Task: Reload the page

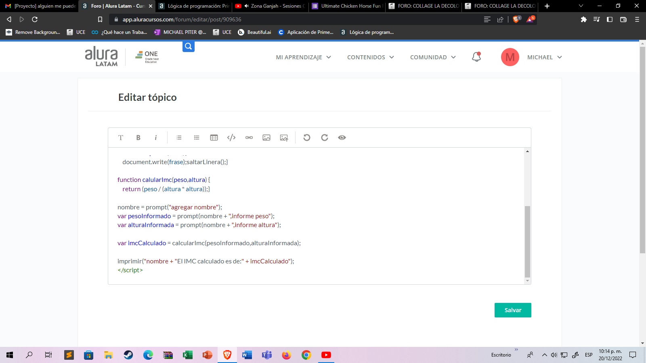Action: click(35, 19)
